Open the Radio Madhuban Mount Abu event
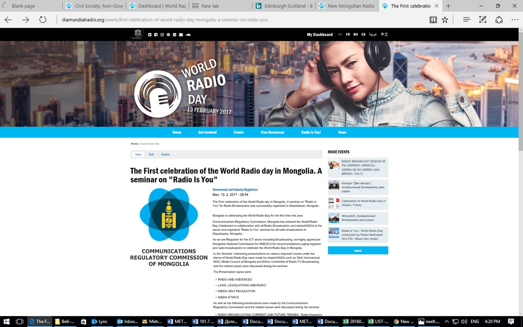This screenshot has width=523, height=327. point(358,235)
